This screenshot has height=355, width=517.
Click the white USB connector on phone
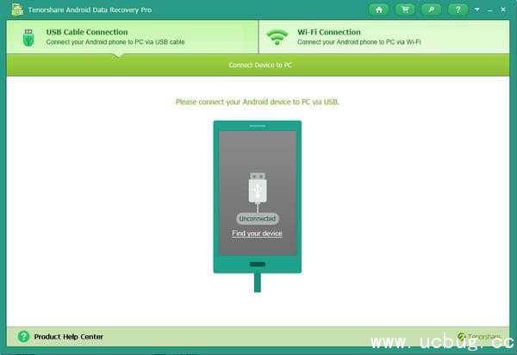257,187
